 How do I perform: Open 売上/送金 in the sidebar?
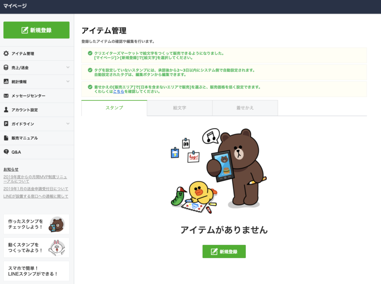point(37,68)
